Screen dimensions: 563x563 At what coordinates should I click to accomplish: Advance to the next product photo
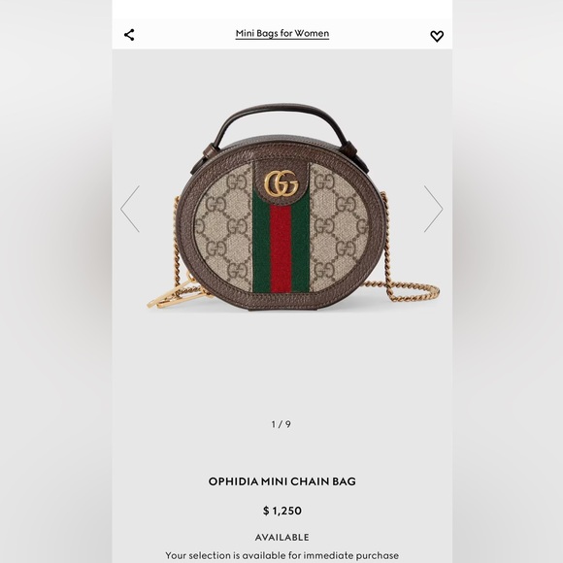(433, 209)
